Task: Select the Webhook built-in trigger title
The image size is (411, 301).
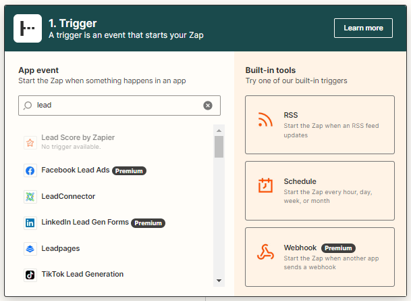Action: click(x=300, y=248)
